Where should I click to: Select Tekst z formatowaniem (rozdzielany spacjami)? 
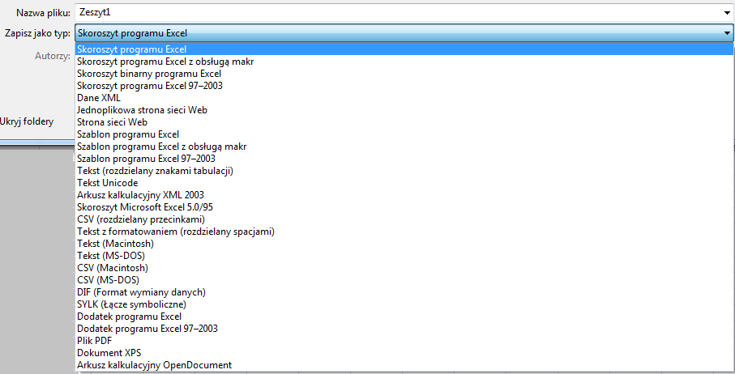pyautogui.click(x=404, y=232)
